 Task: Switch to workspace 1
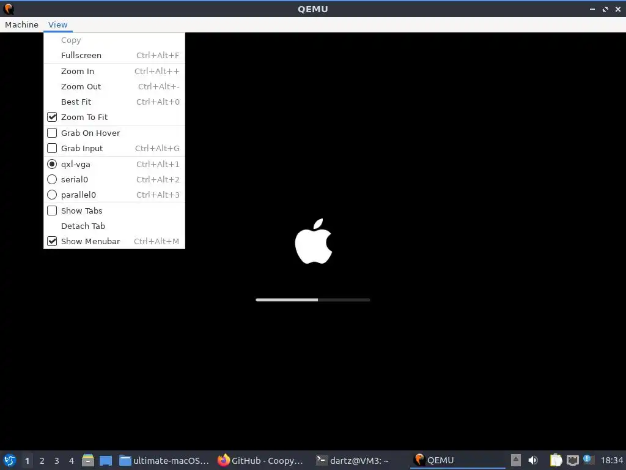pos(27,461)
